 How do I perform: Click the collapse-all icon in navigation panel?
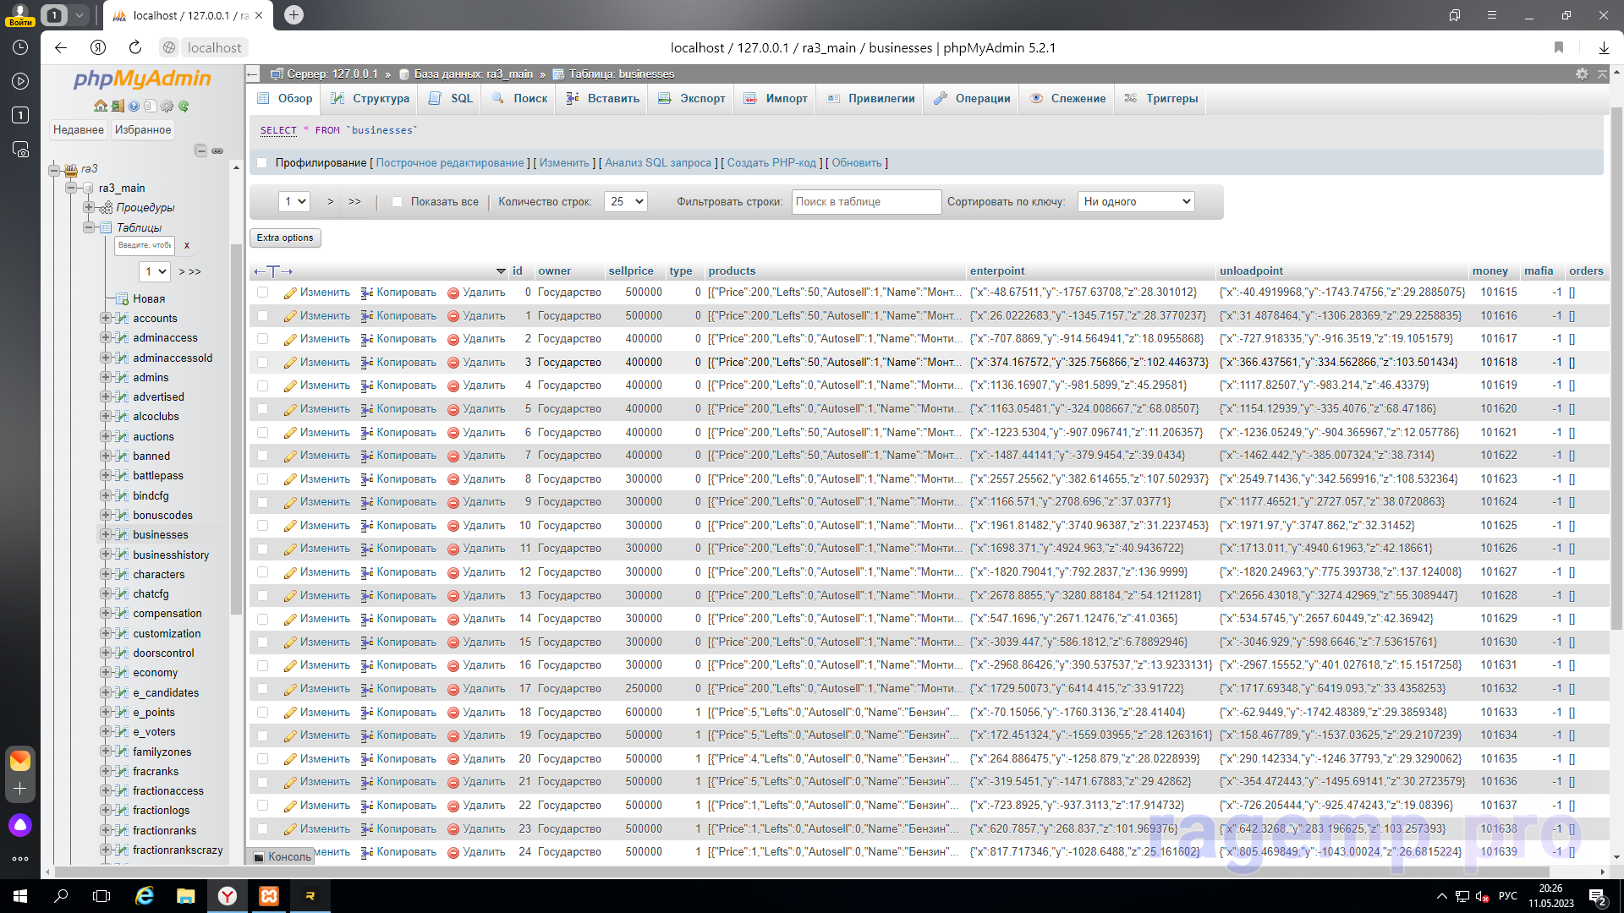click(x=200, y=150)
